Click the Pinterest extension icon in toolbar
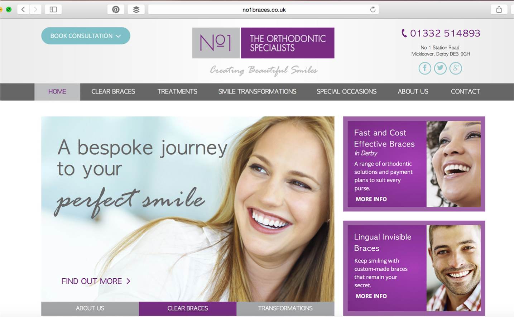 point(116,10)
